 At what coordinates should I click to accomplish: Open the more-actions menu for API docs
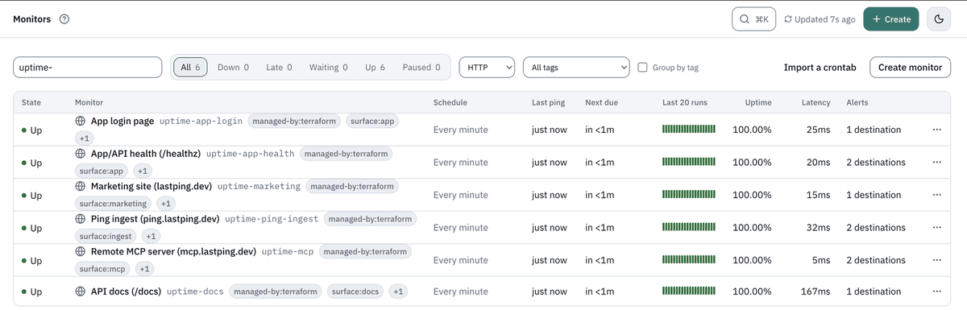point(936,291)
